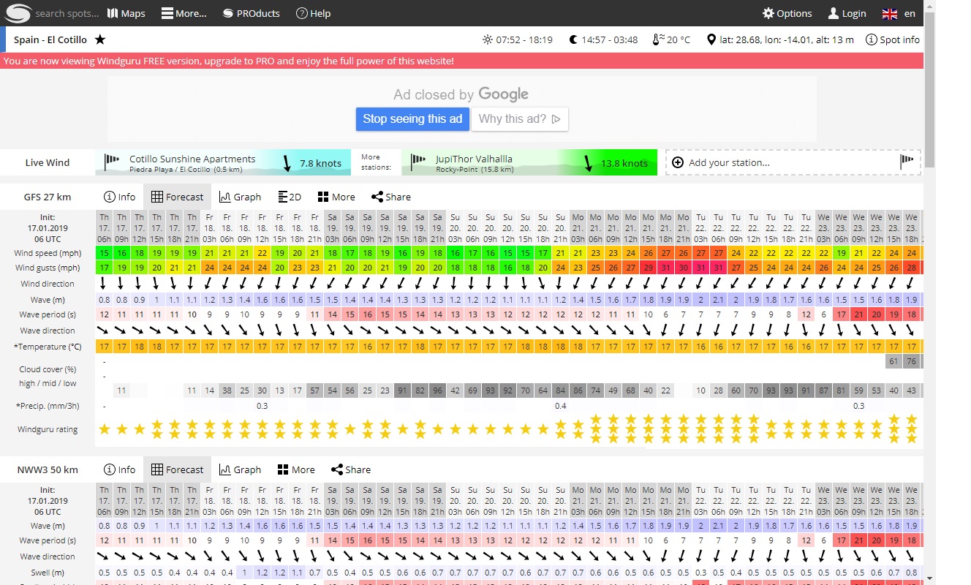Click Stop seeing this ad

(412, 118)
